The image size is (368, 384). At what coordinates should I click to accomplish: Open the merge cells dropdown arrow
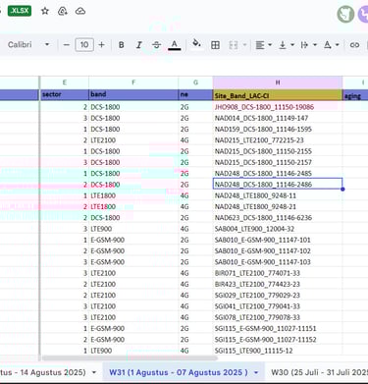(244, 45)
